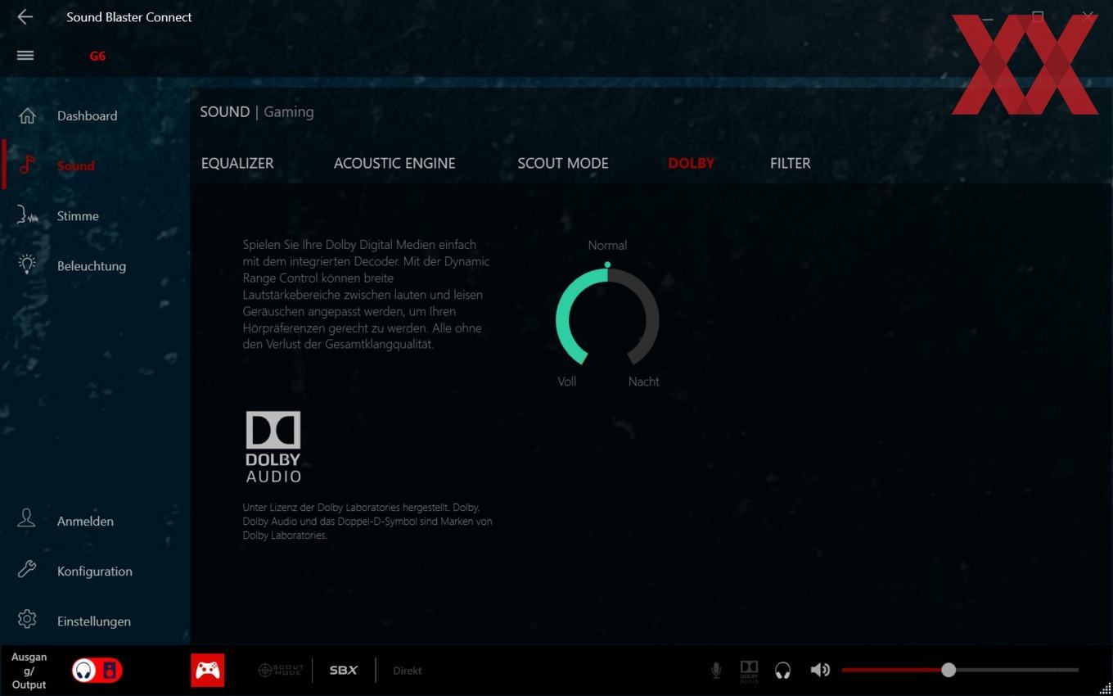Viewport: 1113px width, 696px height.
Task: Click the red gamepad profile icon
Action: tap(207, 670)
